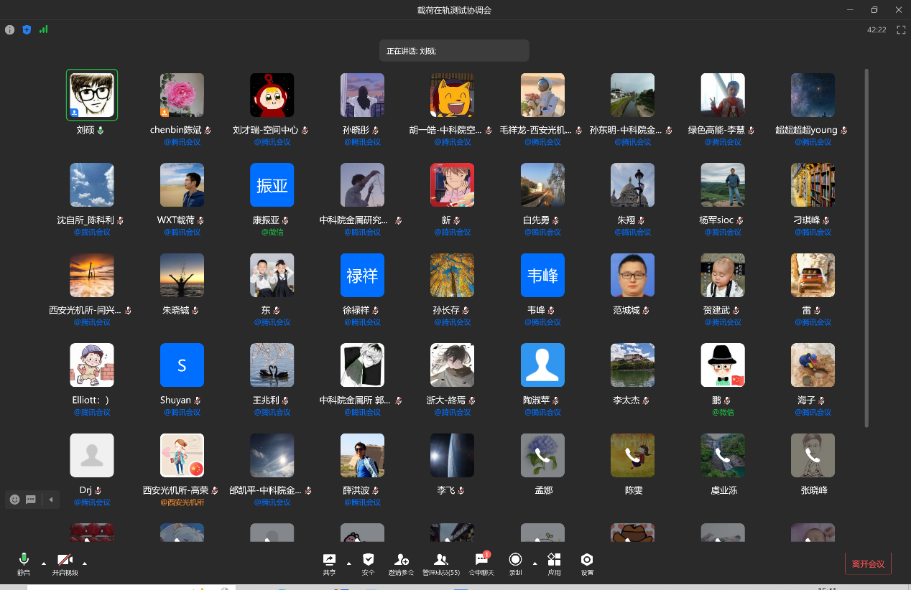Select 刘硕's highlighted speaker thumbnail
Image resolution: width=911 pixels, height=590 pixels.
tap(92, 95)
